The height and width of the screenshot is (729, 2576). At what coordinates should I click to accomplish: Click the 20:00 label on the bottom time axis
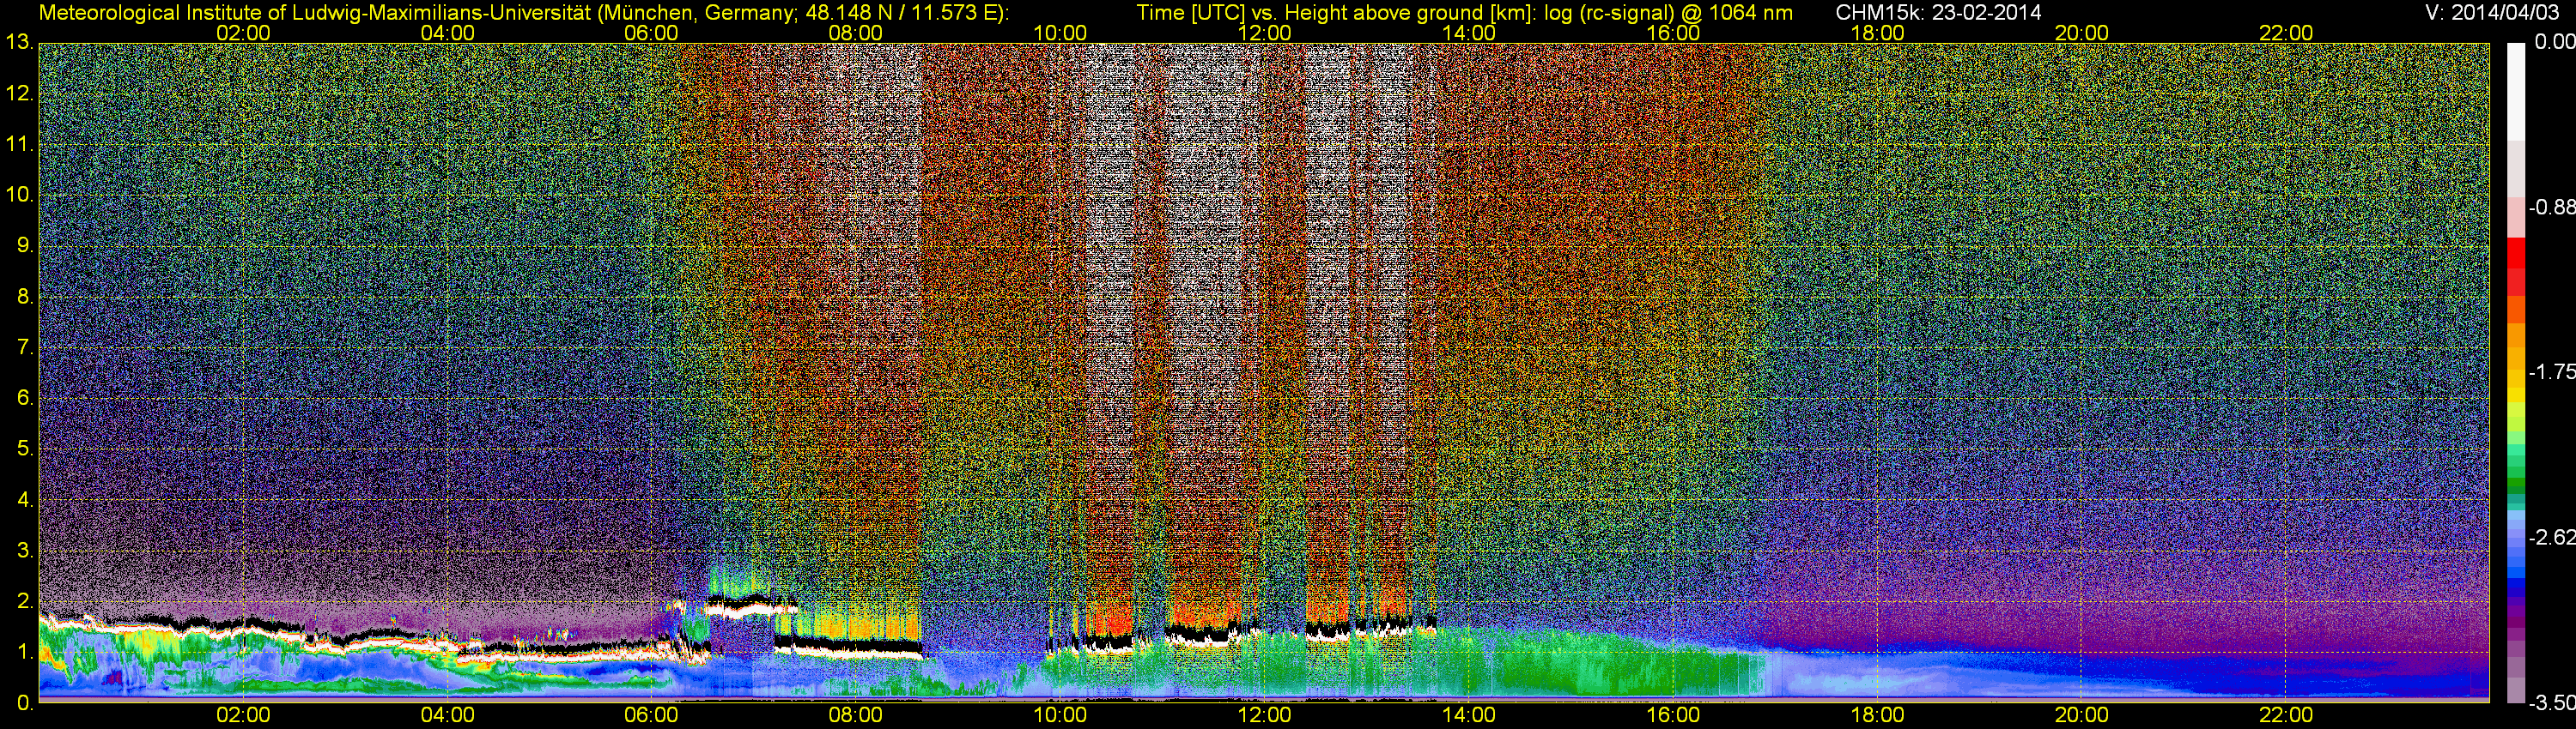[2082, 716]
